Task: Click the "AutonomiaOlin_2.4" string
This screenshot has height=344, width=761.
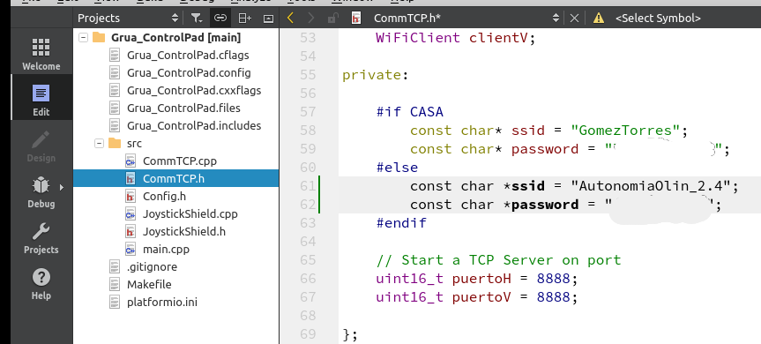Action: click(x=651, y=186)
